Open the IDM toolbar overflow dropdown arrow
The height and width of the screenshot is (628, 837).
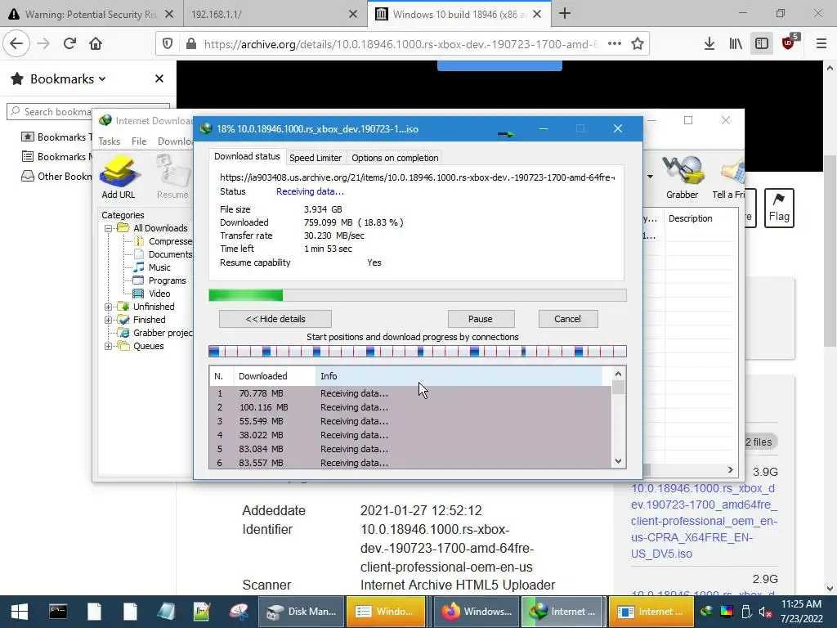(x=650, y=177)
